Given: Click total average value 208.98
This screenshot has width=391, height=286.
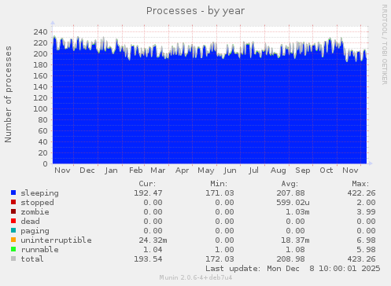Looking at the screenshot, I should point(290,259).
